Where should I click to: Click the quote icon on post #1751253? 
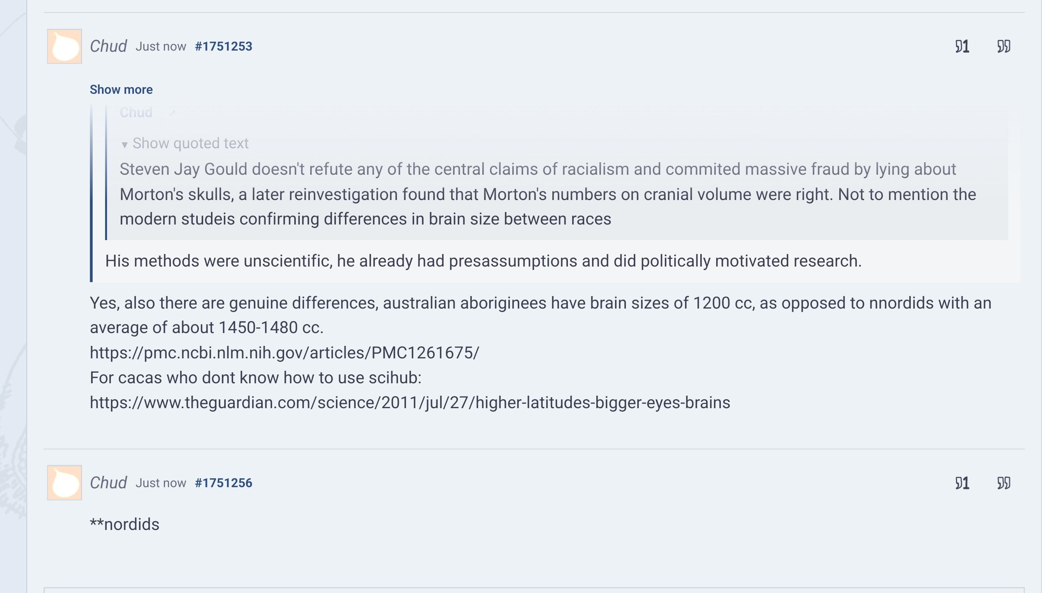click(x=1004, y=46)
